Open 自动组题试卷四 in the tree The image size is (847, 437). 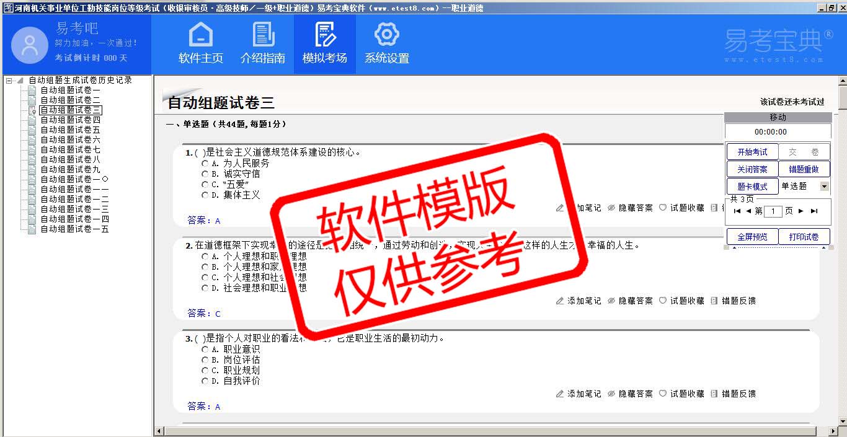pyautogui.click(x=70, y=120)
